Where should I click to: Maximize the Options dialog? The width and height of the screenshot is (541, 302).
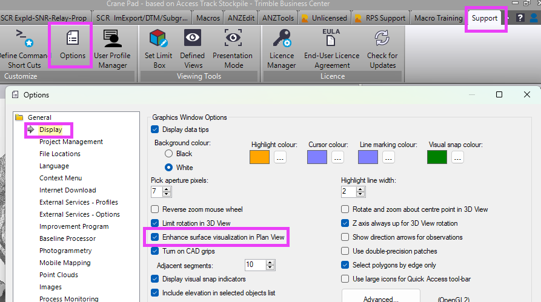tap(499, 94)
